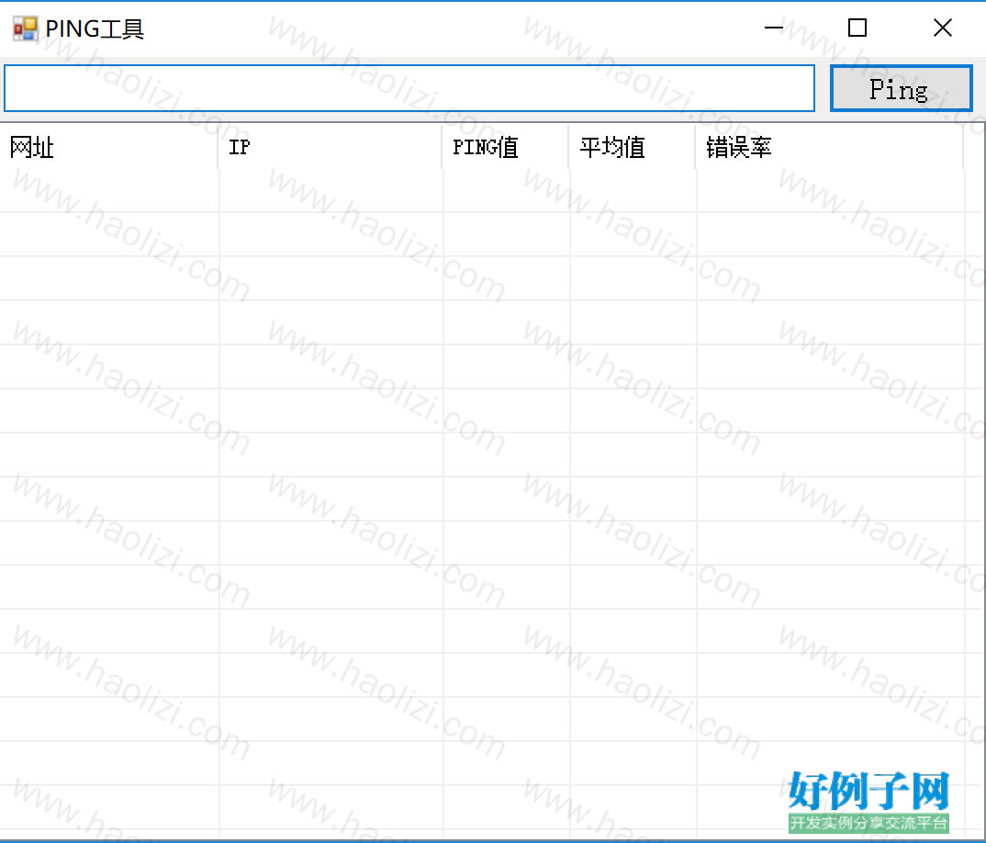Minimize the PING工具 window
The width and height of the screenshot is (986, 843).
coord(773,28)
